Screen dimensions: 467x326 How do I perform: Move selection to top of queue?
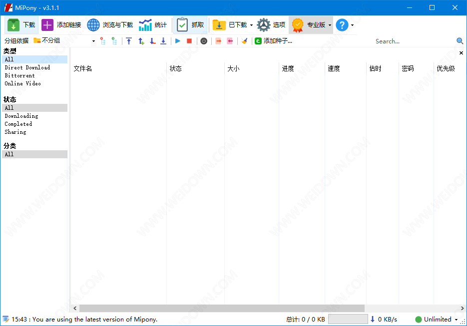pos(129,41)
